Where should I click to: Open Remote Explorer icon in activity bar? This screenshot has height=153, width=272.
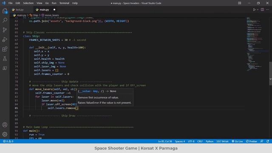[x=5, y=68]
